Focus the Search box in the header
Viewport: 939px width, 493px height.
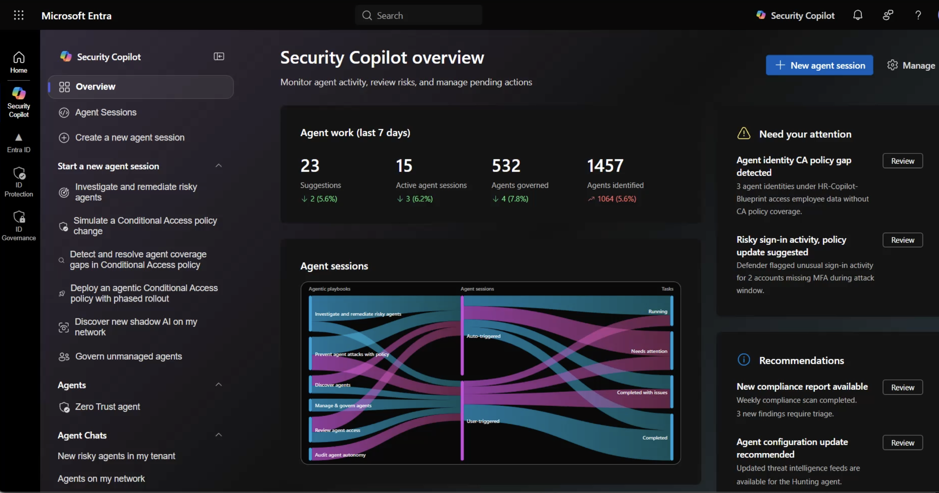(x=418, y=15)
